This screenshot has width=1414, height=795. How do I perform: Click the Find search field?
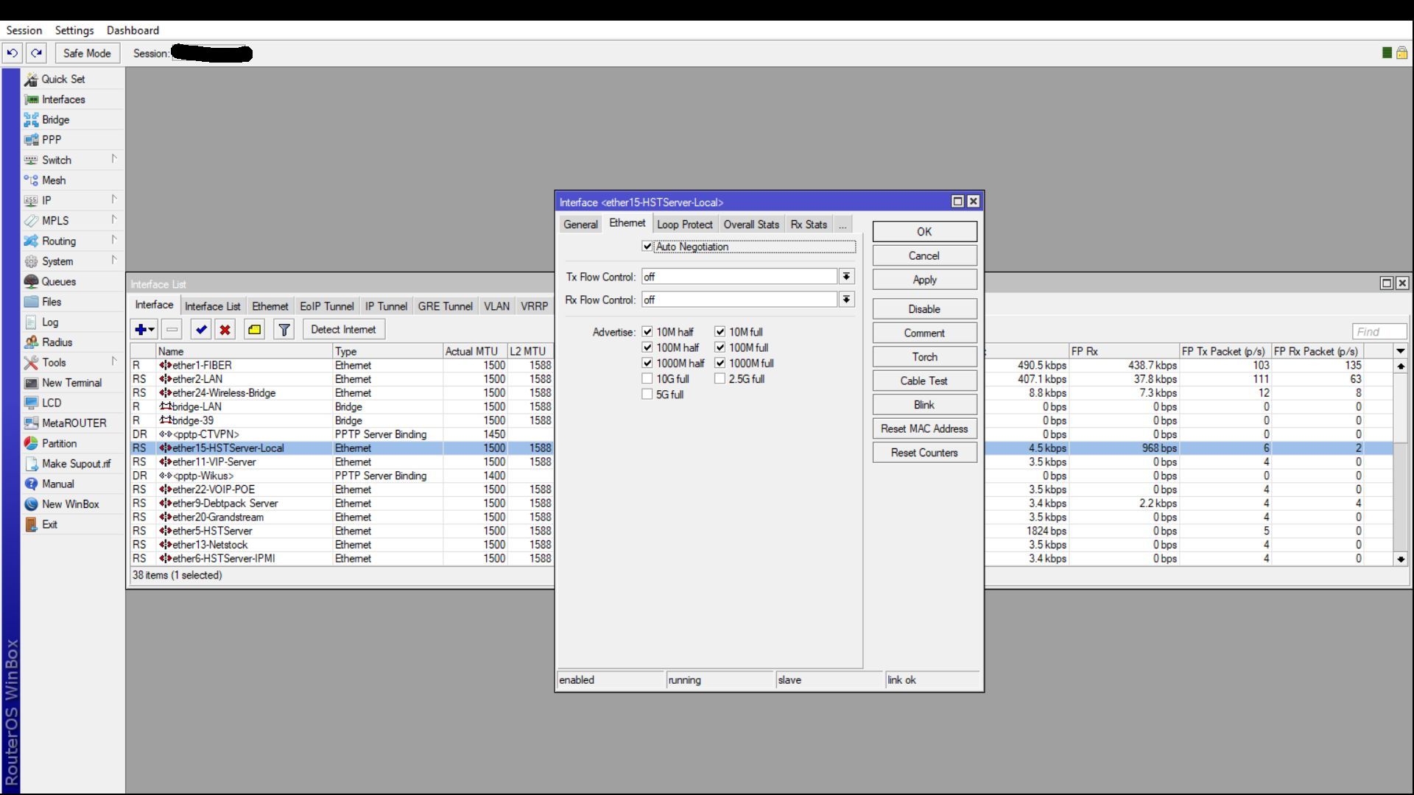point(1379,332)
